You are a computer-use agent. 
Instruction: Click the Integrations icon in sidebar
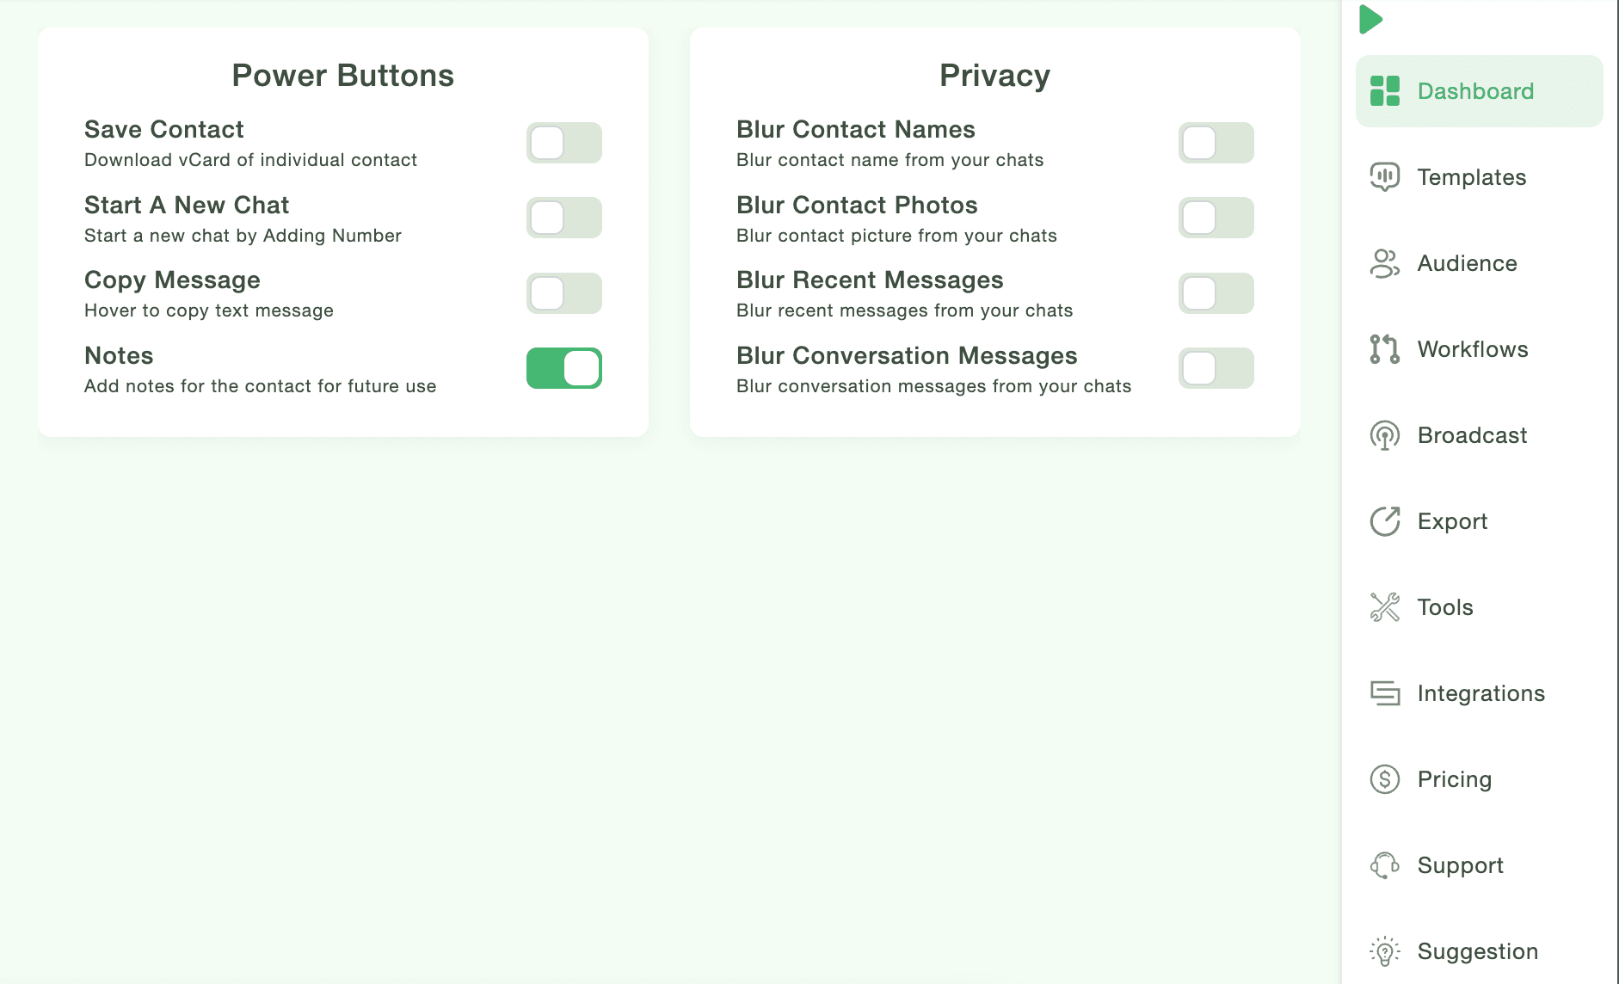(1385, 693)
